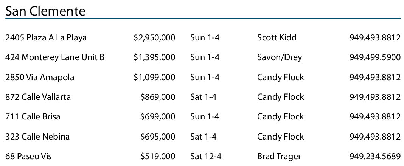This screenshot has width=404, height=166.
Task: Click phone number 949.499.5900
Action: pyautogui.click(x=375, y=57)
